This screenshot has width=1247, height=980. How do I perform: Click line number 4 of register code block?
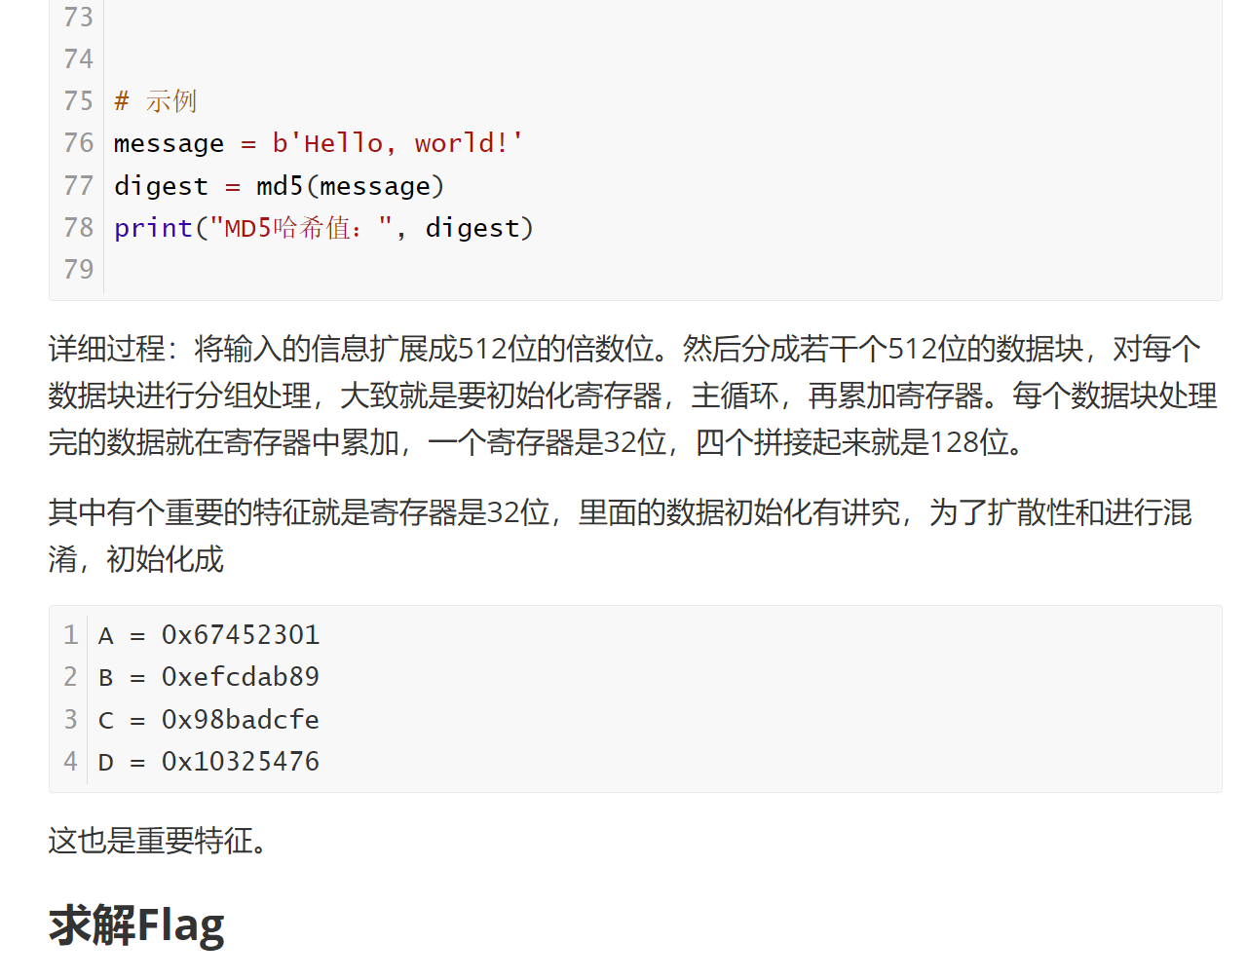[70, 762]
